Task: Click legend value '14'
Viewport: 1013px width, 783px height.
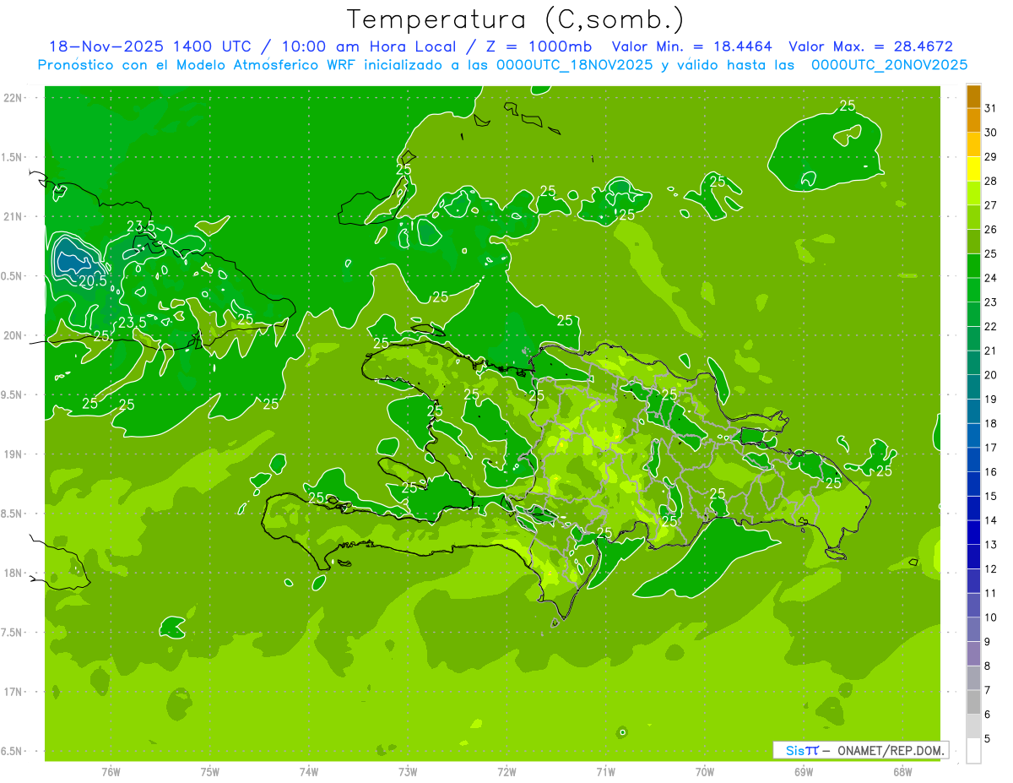Action: point(991,519)
